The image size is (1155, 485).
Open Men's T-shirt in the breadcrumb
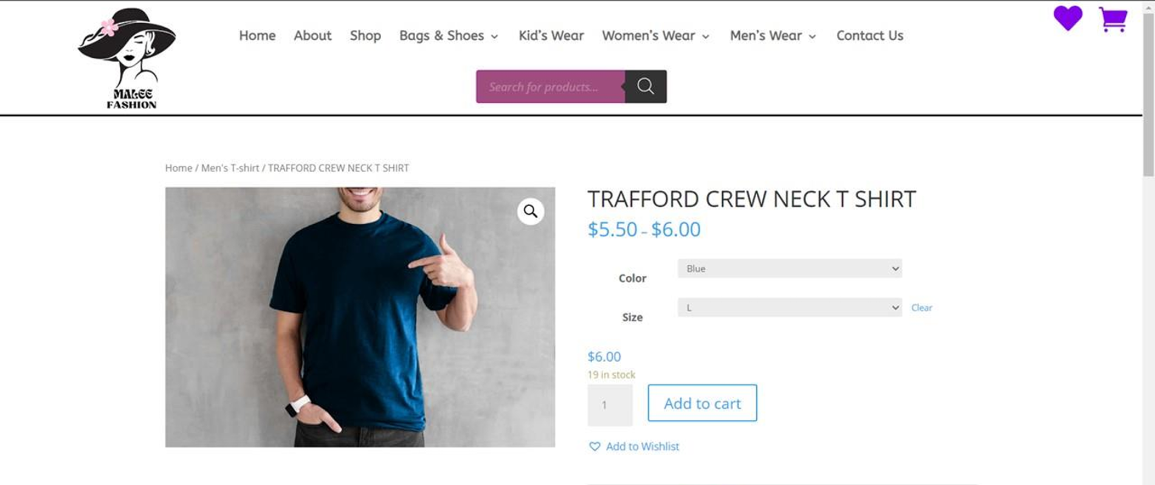(231, 168)
